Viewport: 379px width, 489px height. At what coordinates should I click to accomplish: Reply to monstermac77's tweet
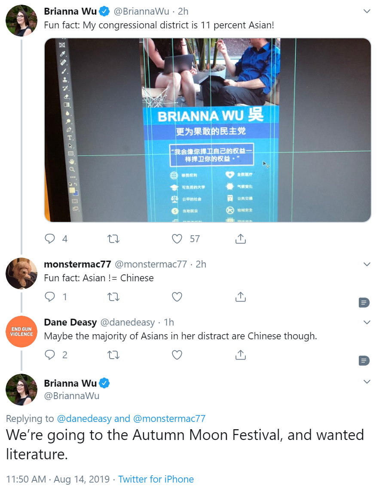50,297
